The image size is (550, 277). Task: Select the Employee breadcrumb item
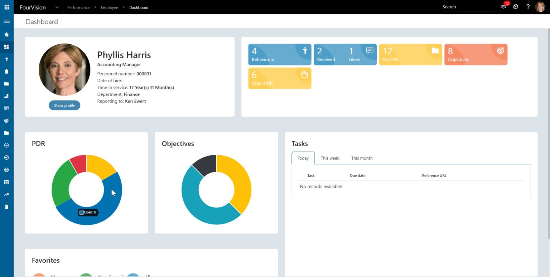click(x=109, y=7)
